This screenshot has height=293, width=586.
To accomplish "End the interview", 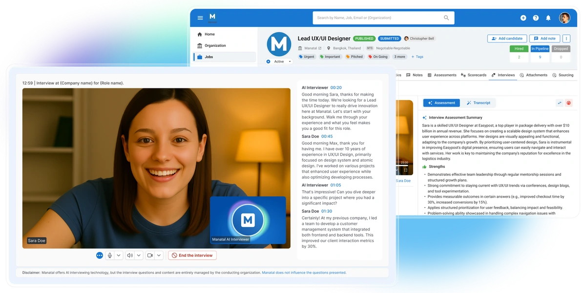I will click(x=192, y=255).
